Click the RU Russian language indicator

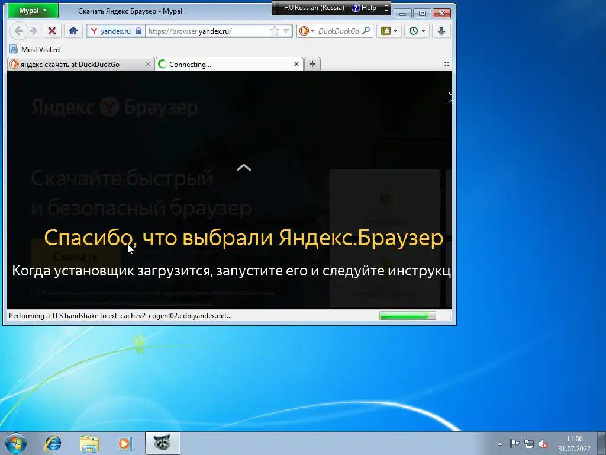coord(314,8)
